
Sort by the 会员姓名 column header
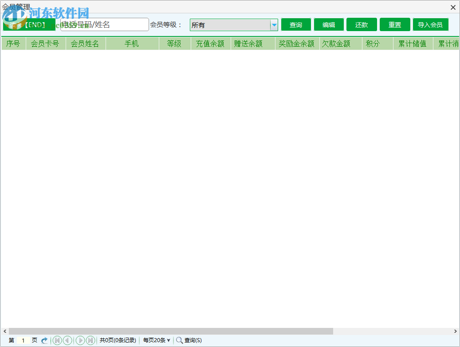point(85,44)
